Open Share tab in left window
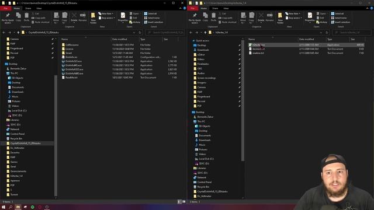The height and width of the screenshot is (210, 374). 28,8
